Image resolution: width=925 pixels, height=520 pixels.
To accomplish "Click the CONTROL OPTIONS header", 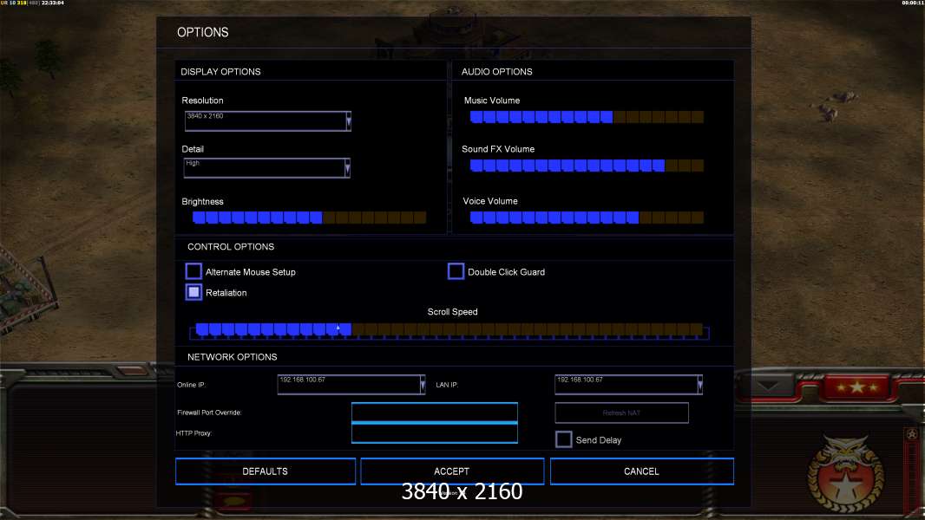I will [x=231, y=247].
